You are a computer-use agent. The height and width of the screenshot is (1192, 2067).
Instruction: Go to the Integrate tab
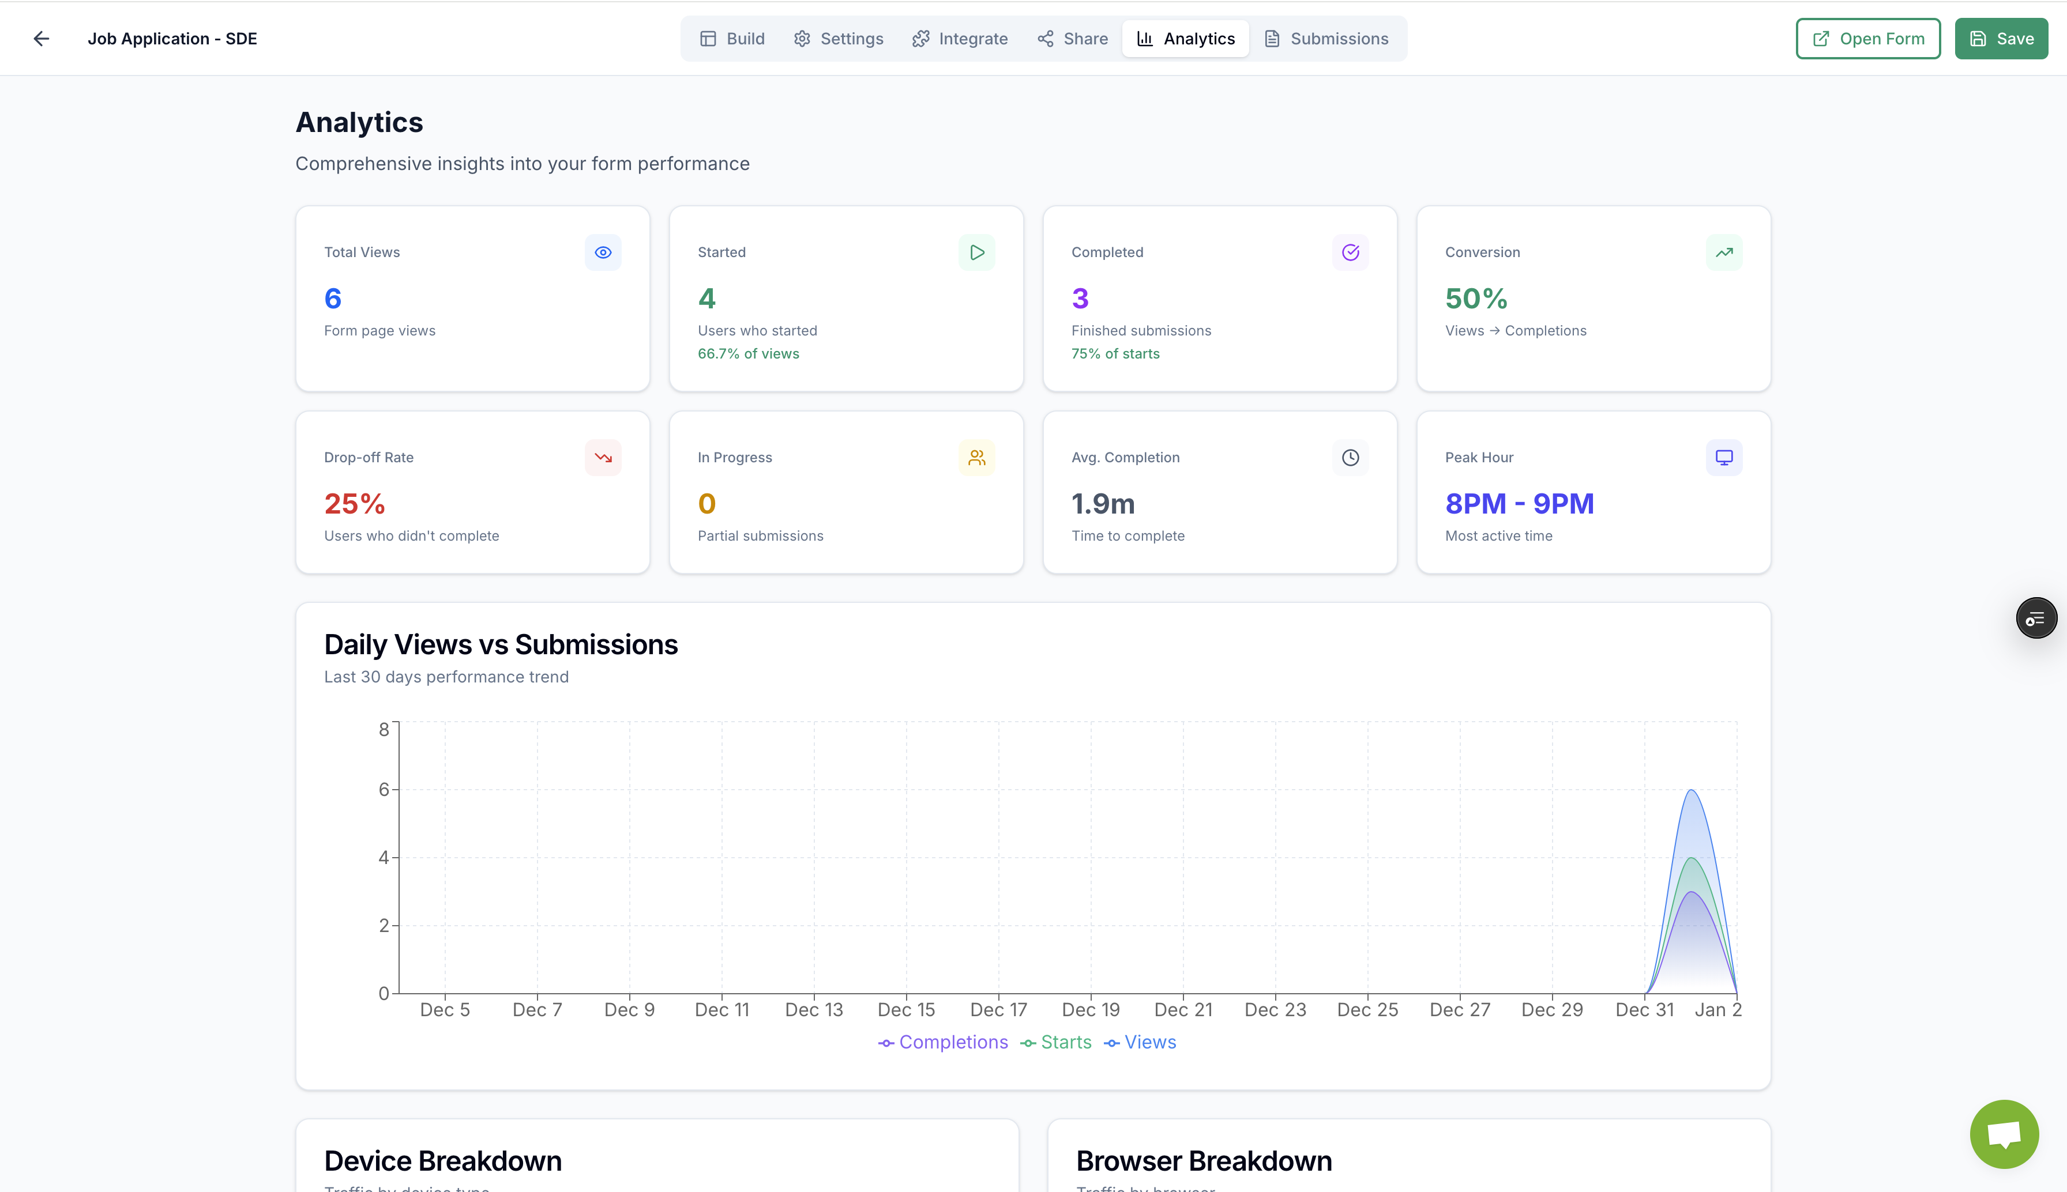[960, 39]
